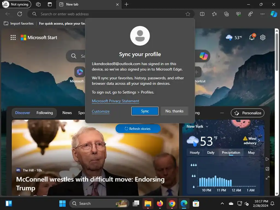Open feed ellipsis options next to Personalize
Image resolution: width=280 pixels, height=210 pixels.
click(x=222, y=113)
